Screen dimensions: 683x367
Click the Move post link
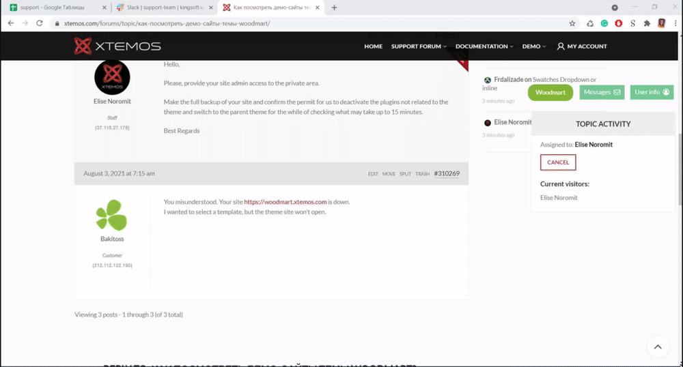[389, 174]
